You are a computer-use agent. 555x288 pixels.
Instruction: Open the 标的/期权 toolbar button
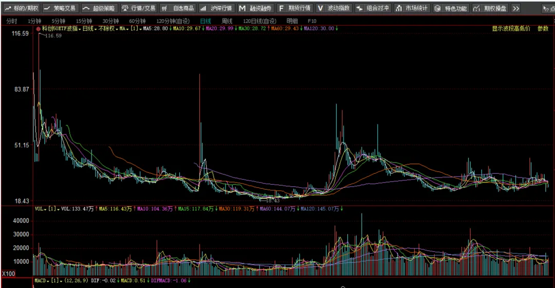(x=21, y=8)
